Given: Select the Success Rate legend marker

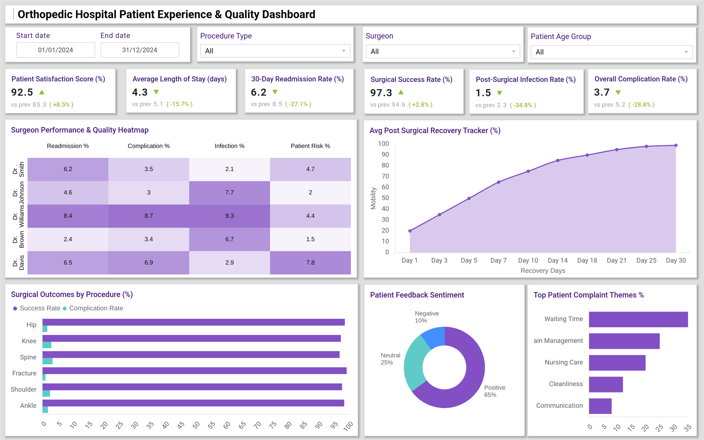Looking at the screenshot, I should [x=15, y=309].
